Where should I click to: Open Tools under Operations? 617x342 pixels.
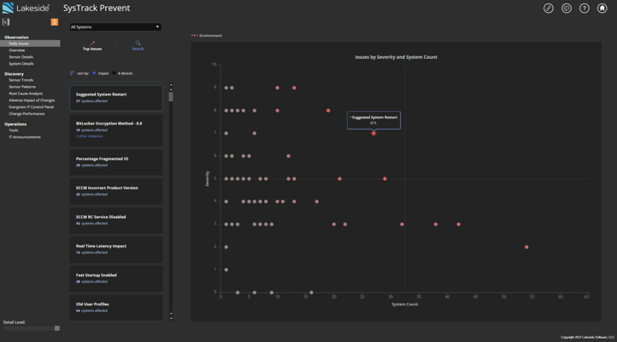(x=14, y=130)
